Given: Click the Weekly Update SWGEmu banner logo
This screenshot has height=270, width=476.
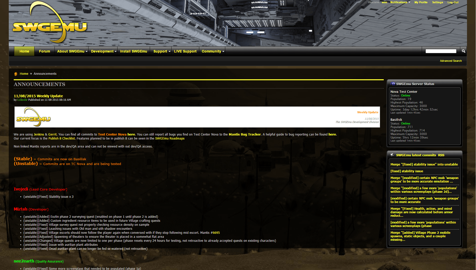Looking at the screenshot, I should (x=33, y=117).
